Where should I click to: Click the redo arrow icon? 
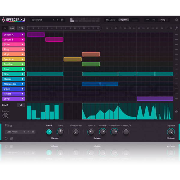153,20
